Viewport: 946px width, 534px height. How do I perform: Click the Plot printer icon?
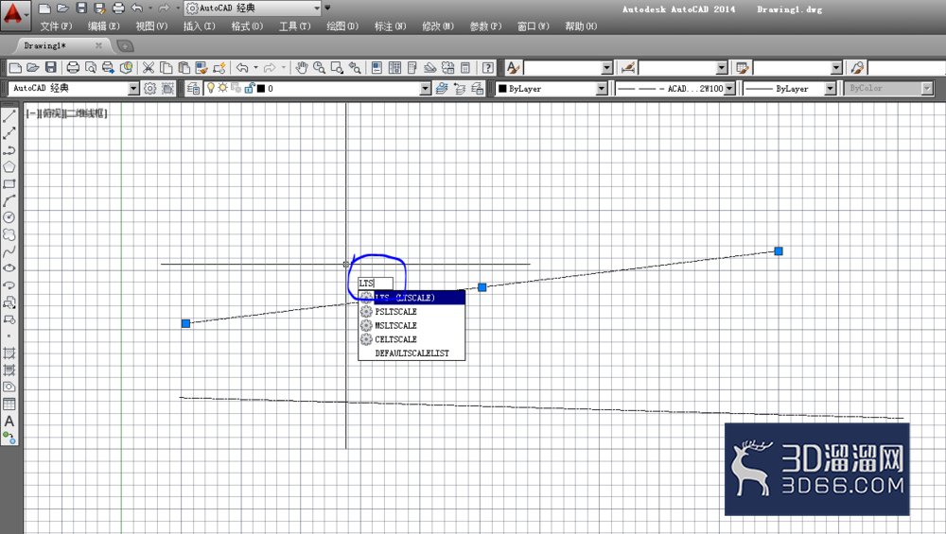pos(73,67)
